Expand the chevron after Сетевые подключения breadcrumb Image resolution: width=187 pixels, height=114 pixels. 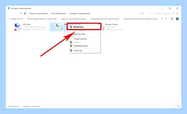click(92, 13)
